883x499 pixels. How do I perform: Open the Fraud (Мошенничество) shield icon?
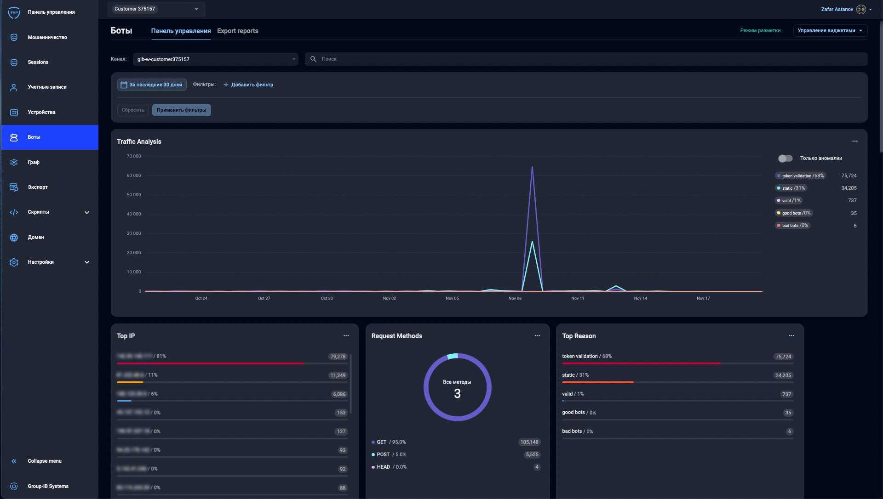14,37
